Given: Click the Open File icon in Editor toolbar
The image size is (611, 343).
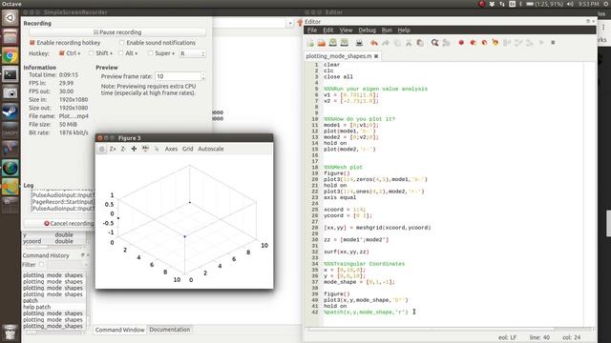Looking at the screenshot, I should pyautogui.click(x=322, y=43).
